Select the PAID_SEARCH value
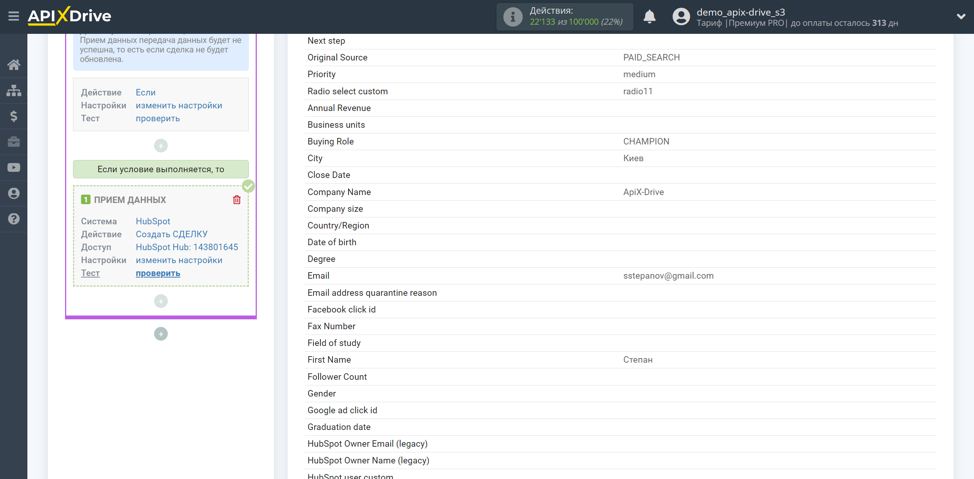The height and width of the screenshot is (479, 974). click(x=651, y=57)
